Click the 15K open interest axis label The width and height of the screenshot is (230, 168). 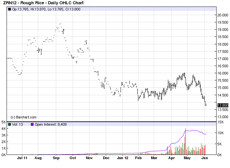coord(220,122)
